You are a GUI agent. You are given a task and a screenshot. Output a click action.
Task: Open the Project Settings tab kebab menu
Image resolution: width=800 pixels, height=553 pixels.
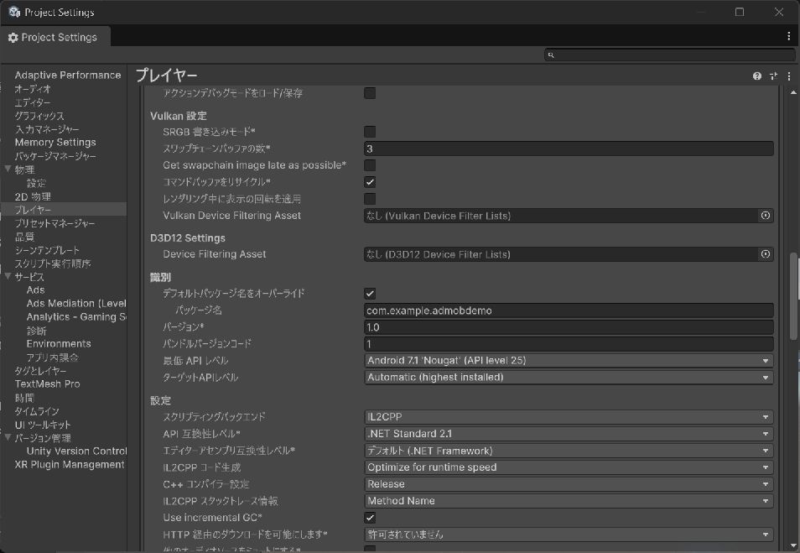pyautogui.click(x=789, y=36)
